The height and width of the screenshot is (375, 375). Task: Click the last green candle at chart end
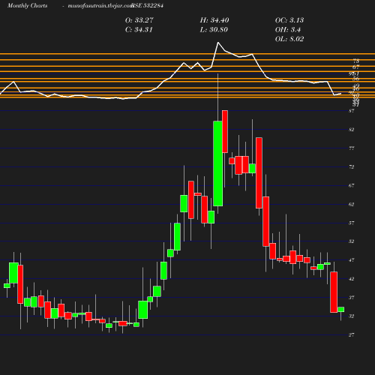pos(341,310)
